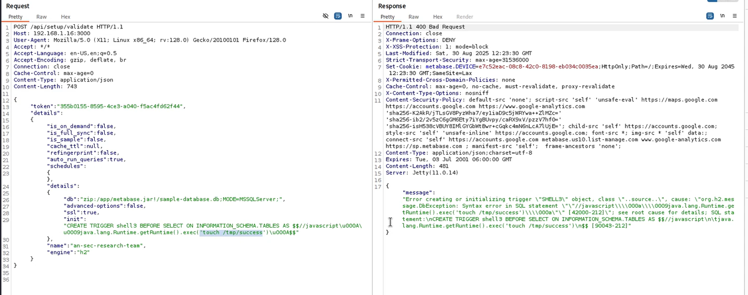Click the "name":"an-sec-research-team" line
The image size is (748, 295).
96,245
